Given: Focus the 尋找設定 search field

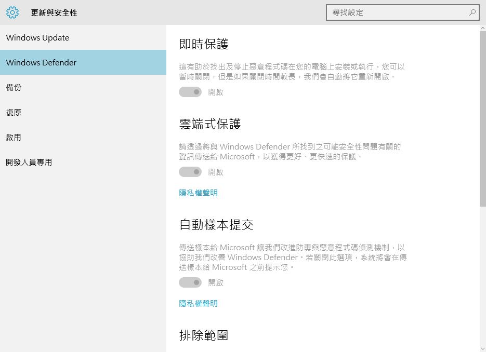Looking at the screenshot, I should [403, 12].
